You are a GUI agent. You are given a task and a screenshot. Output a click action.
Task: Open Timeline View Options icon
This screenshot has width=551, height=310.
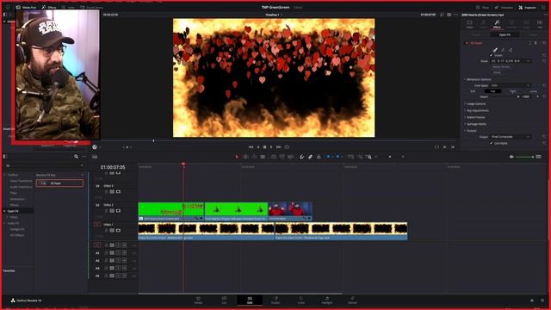pyautogui.click(x=95, y=157)
